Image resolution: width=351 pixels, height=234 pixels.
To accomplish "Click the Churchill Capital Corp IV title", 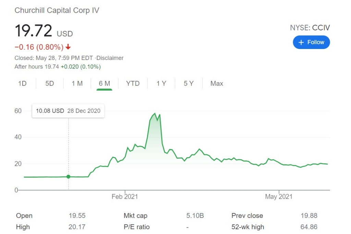I will click(x=57, y=10).
